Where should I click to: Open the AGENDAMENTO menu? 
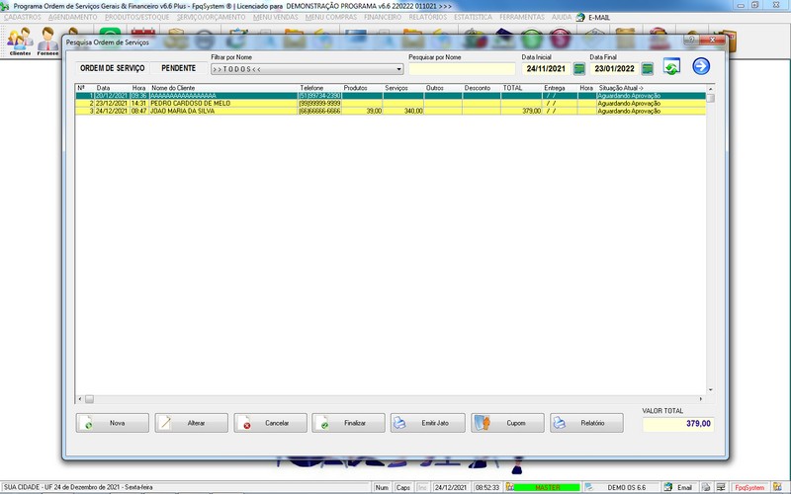(72, 17)
